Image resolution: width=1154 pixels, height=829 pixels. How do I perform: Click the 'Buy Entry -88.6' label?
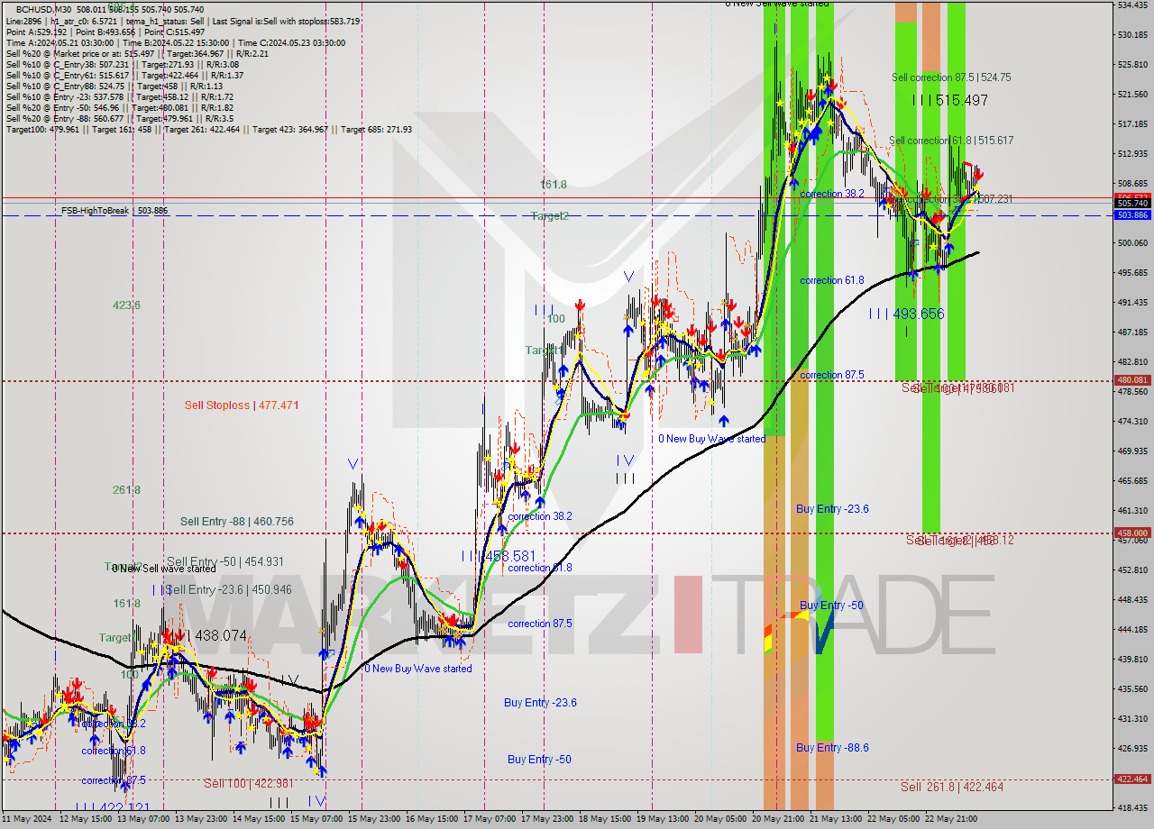click(832, 748)
